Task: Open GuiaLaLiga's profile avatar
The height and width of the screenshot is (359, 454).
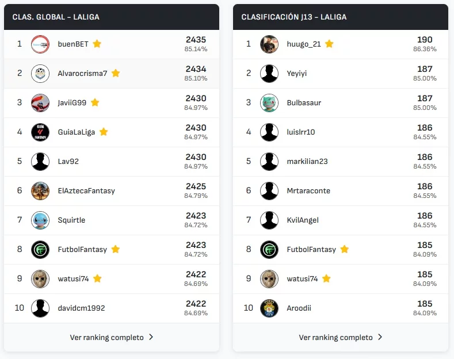Action: [x=40, y=132]
